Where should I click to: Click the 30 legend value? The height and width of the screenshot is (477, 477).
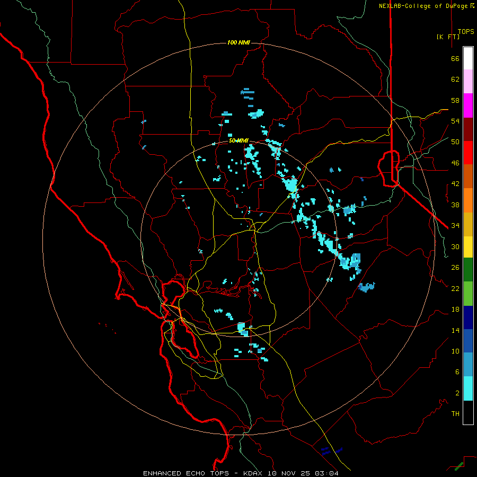(455, 246)
